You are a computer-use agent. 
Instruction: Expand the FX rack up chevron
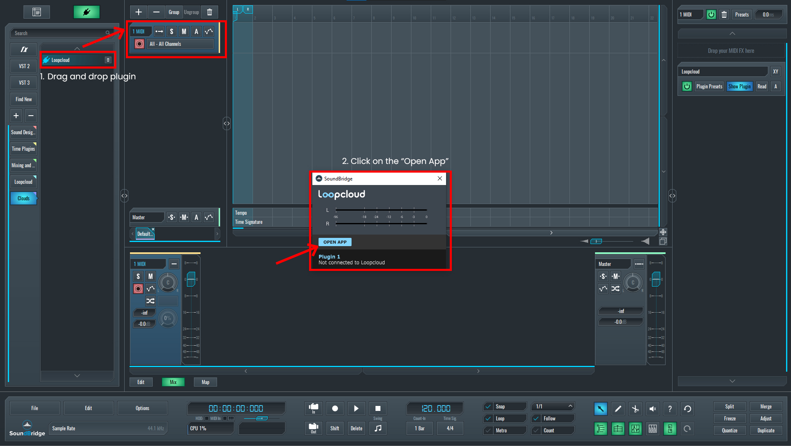[732, 33]
